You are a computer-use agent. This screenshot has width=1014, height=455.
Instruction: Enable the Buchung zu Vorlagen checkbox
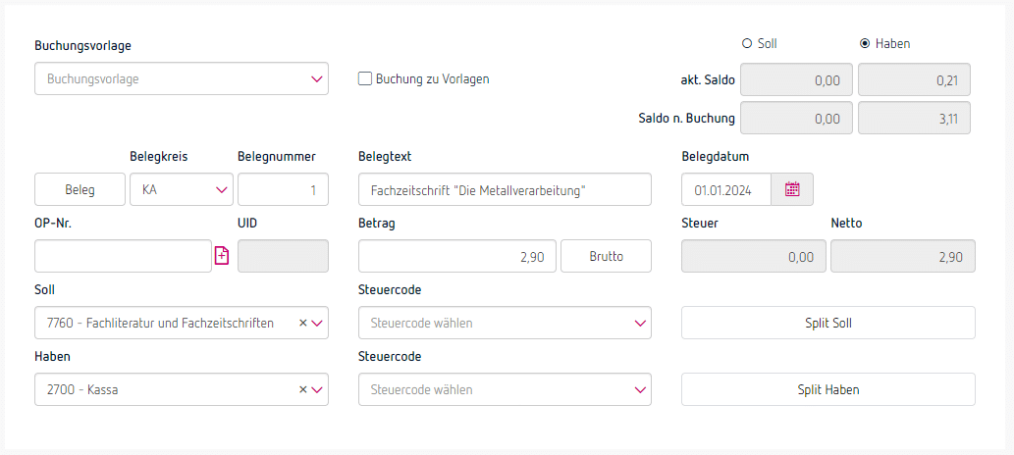point(365,78)
